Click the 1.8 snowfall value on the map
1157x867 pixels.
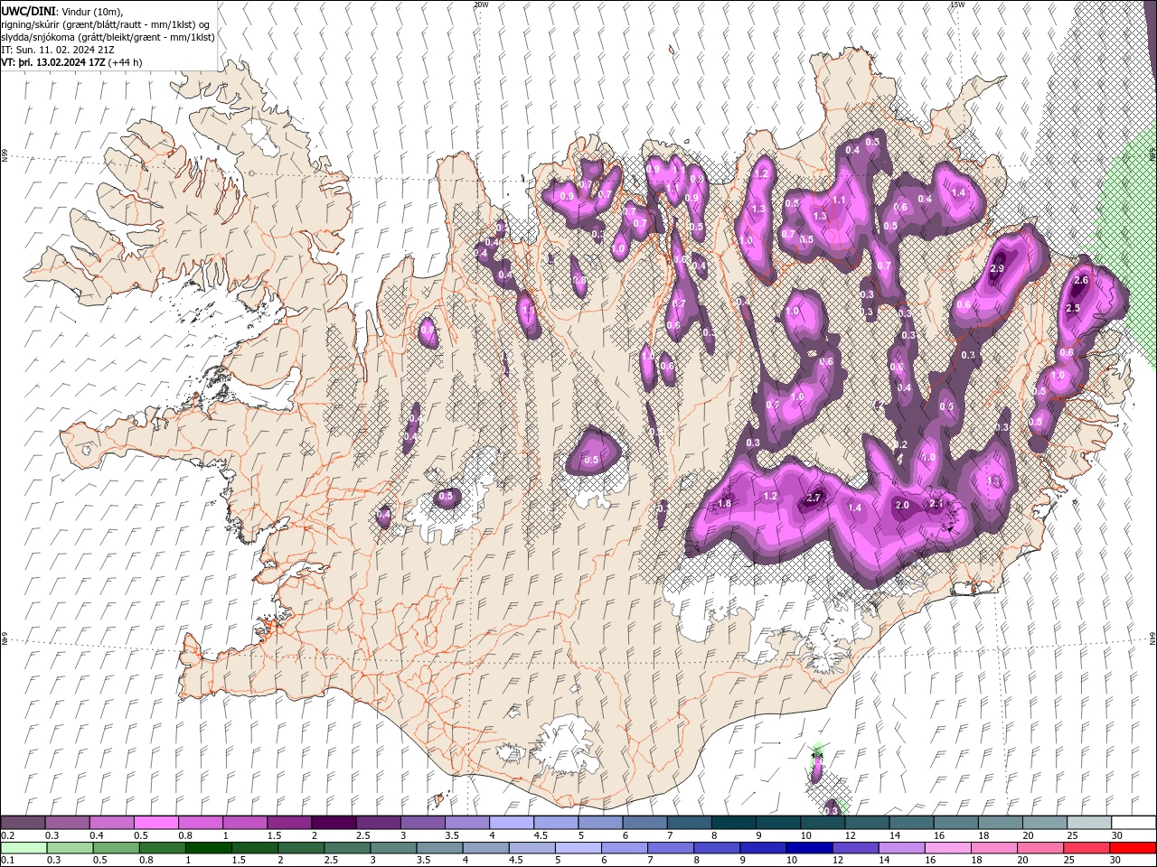coord(724,503)
